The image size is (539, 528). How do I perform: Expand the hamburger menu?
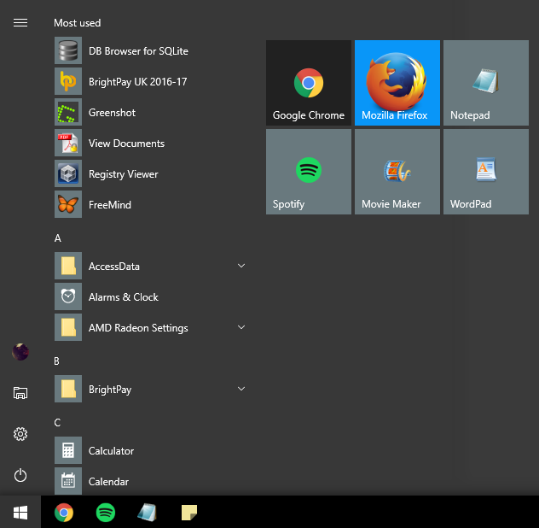pos(20,23)
